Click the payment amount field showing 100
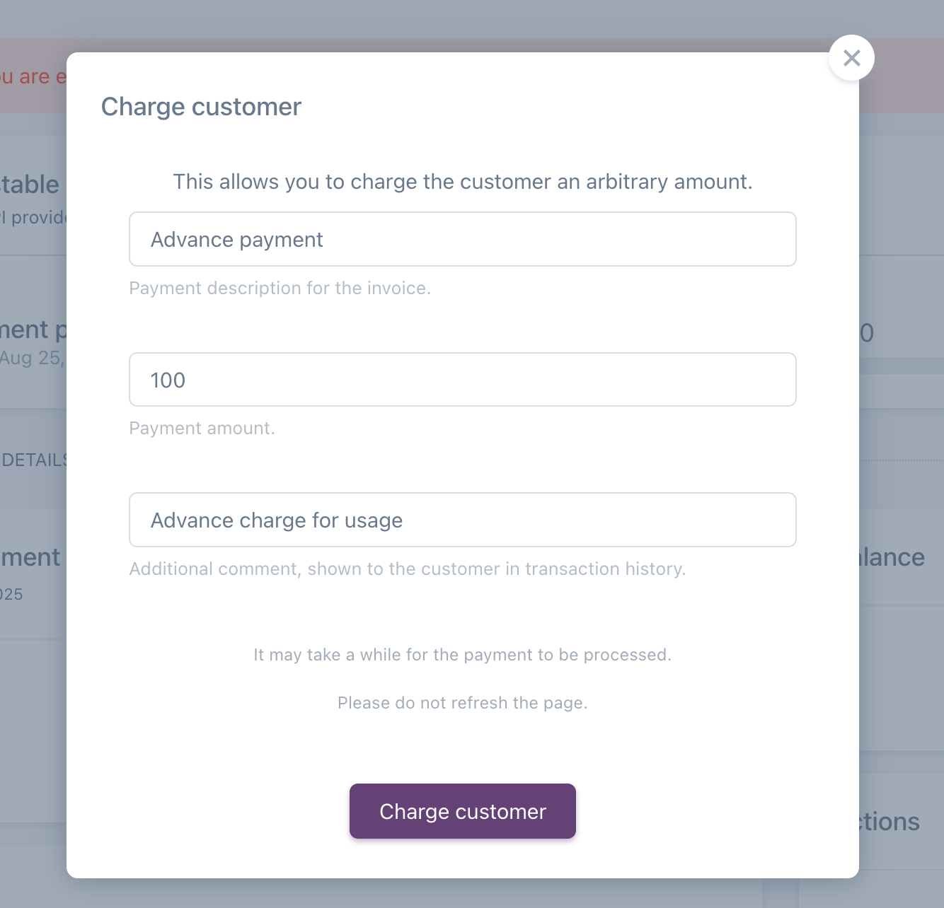Screen dimensions: 944x908 click(x=462, y=380)
